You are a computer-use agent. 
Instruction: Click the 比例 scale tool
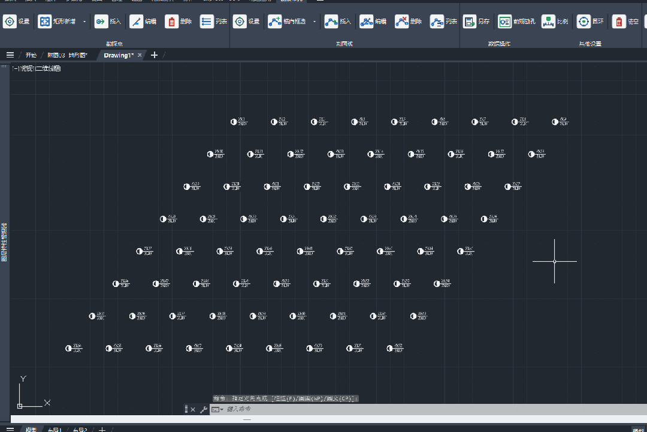click(x=555, y=22)
